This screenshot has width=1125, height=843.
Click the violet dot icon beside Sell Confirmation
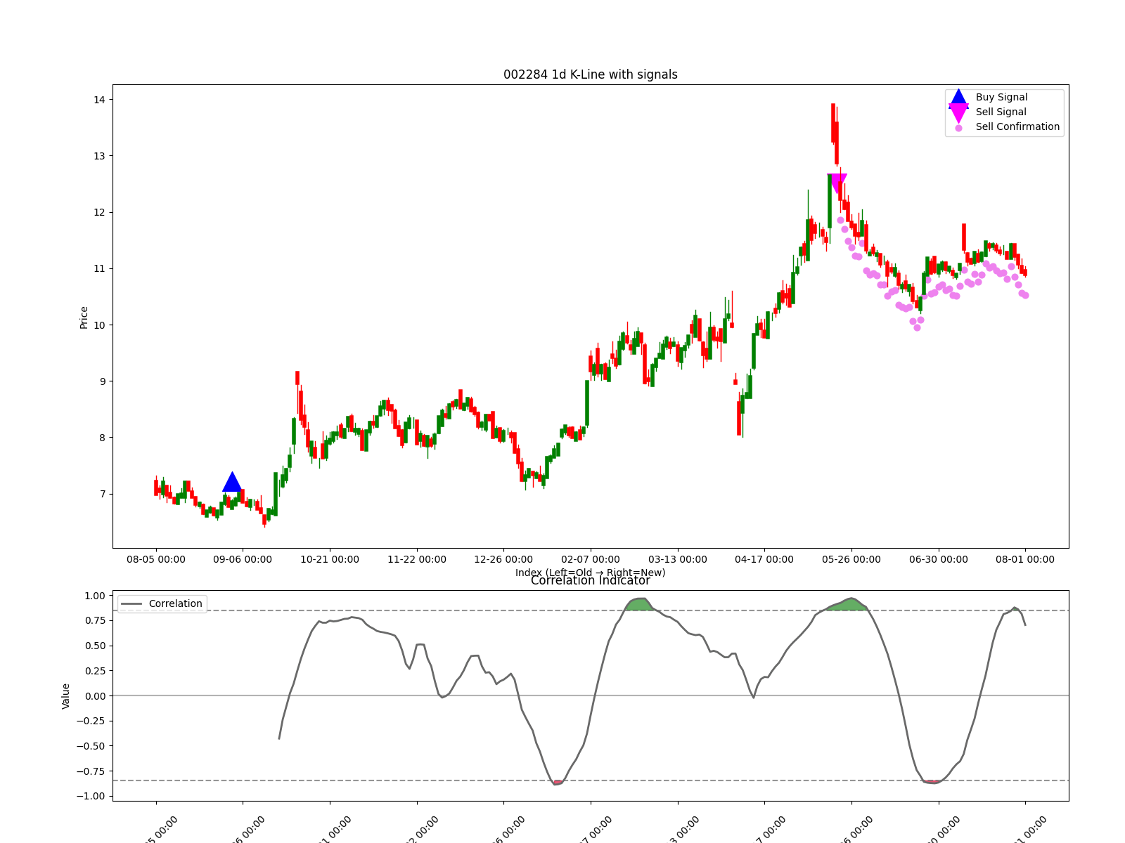958,128
